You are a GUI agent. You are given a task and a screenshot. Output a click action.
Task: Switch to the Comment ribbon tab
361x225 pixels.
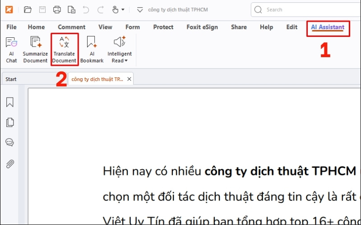click(x=72, y=27)
